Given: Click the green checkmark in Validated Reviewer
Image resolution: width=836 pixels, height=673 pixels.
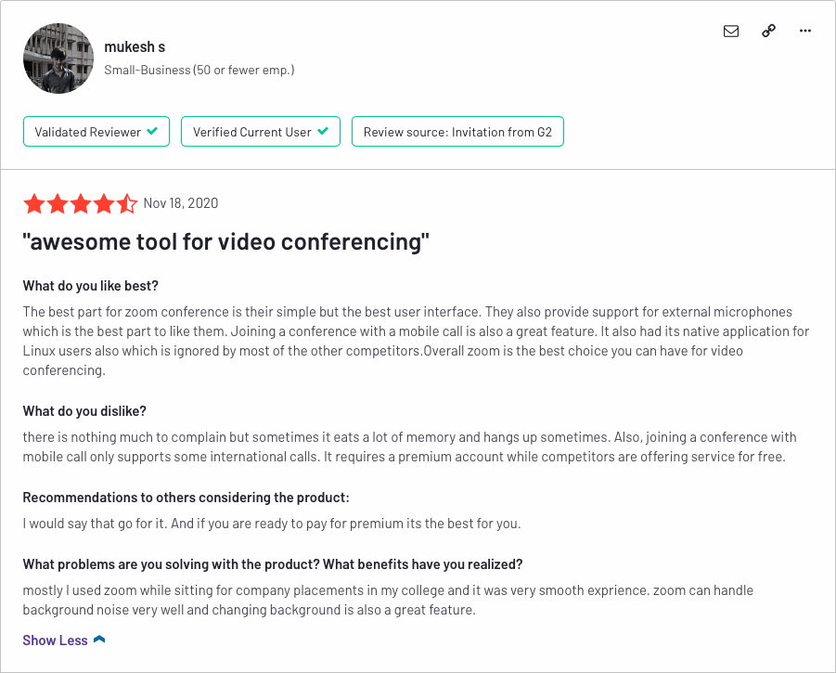Looking at the screenshot, I should coord(152,131).
